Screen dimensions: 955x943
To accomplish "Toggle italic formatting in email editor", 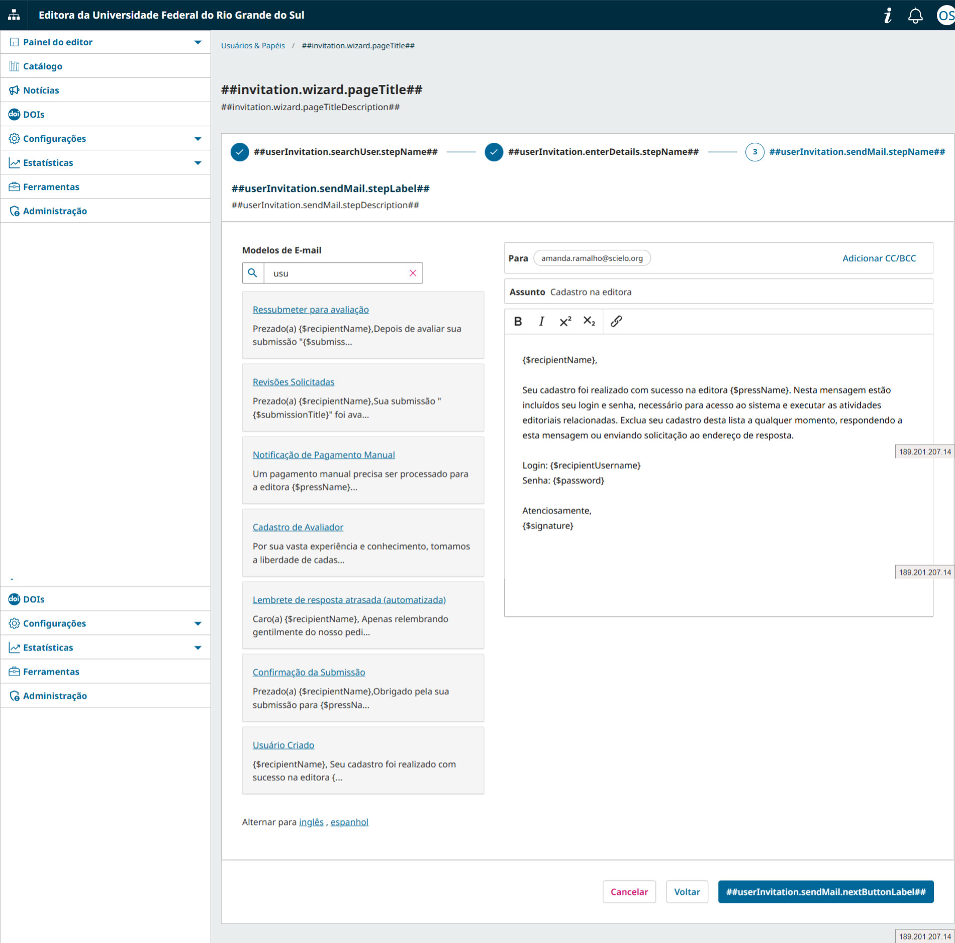I will [x=541, y=321].
